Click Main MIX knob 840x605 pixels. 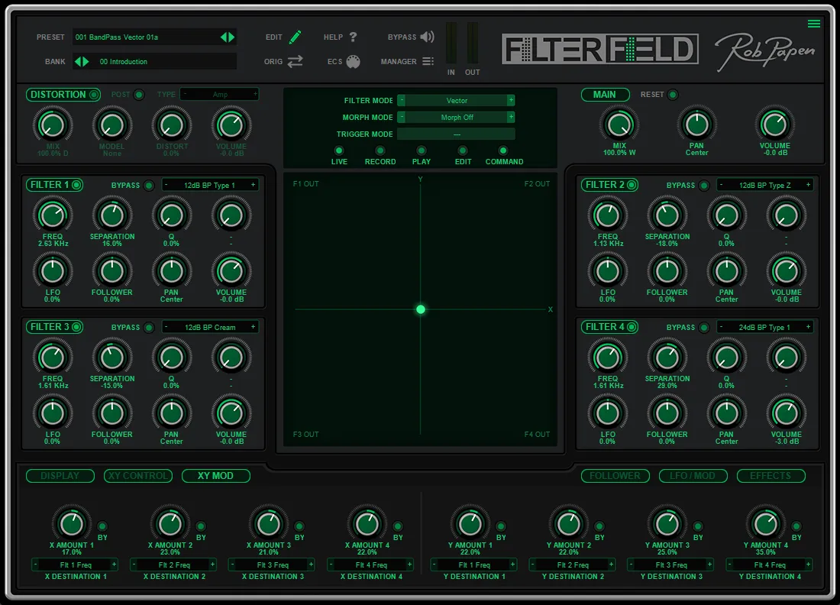tap(619, 125)
